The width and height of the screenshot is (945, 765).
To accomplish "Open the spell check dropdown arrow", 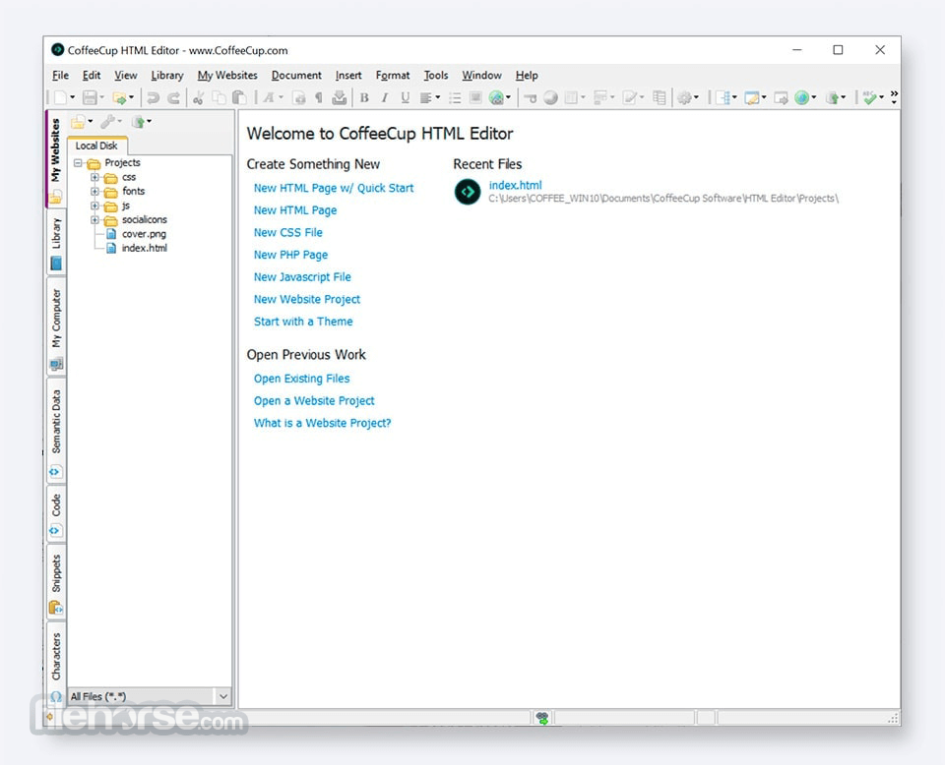I will [881, 97].
